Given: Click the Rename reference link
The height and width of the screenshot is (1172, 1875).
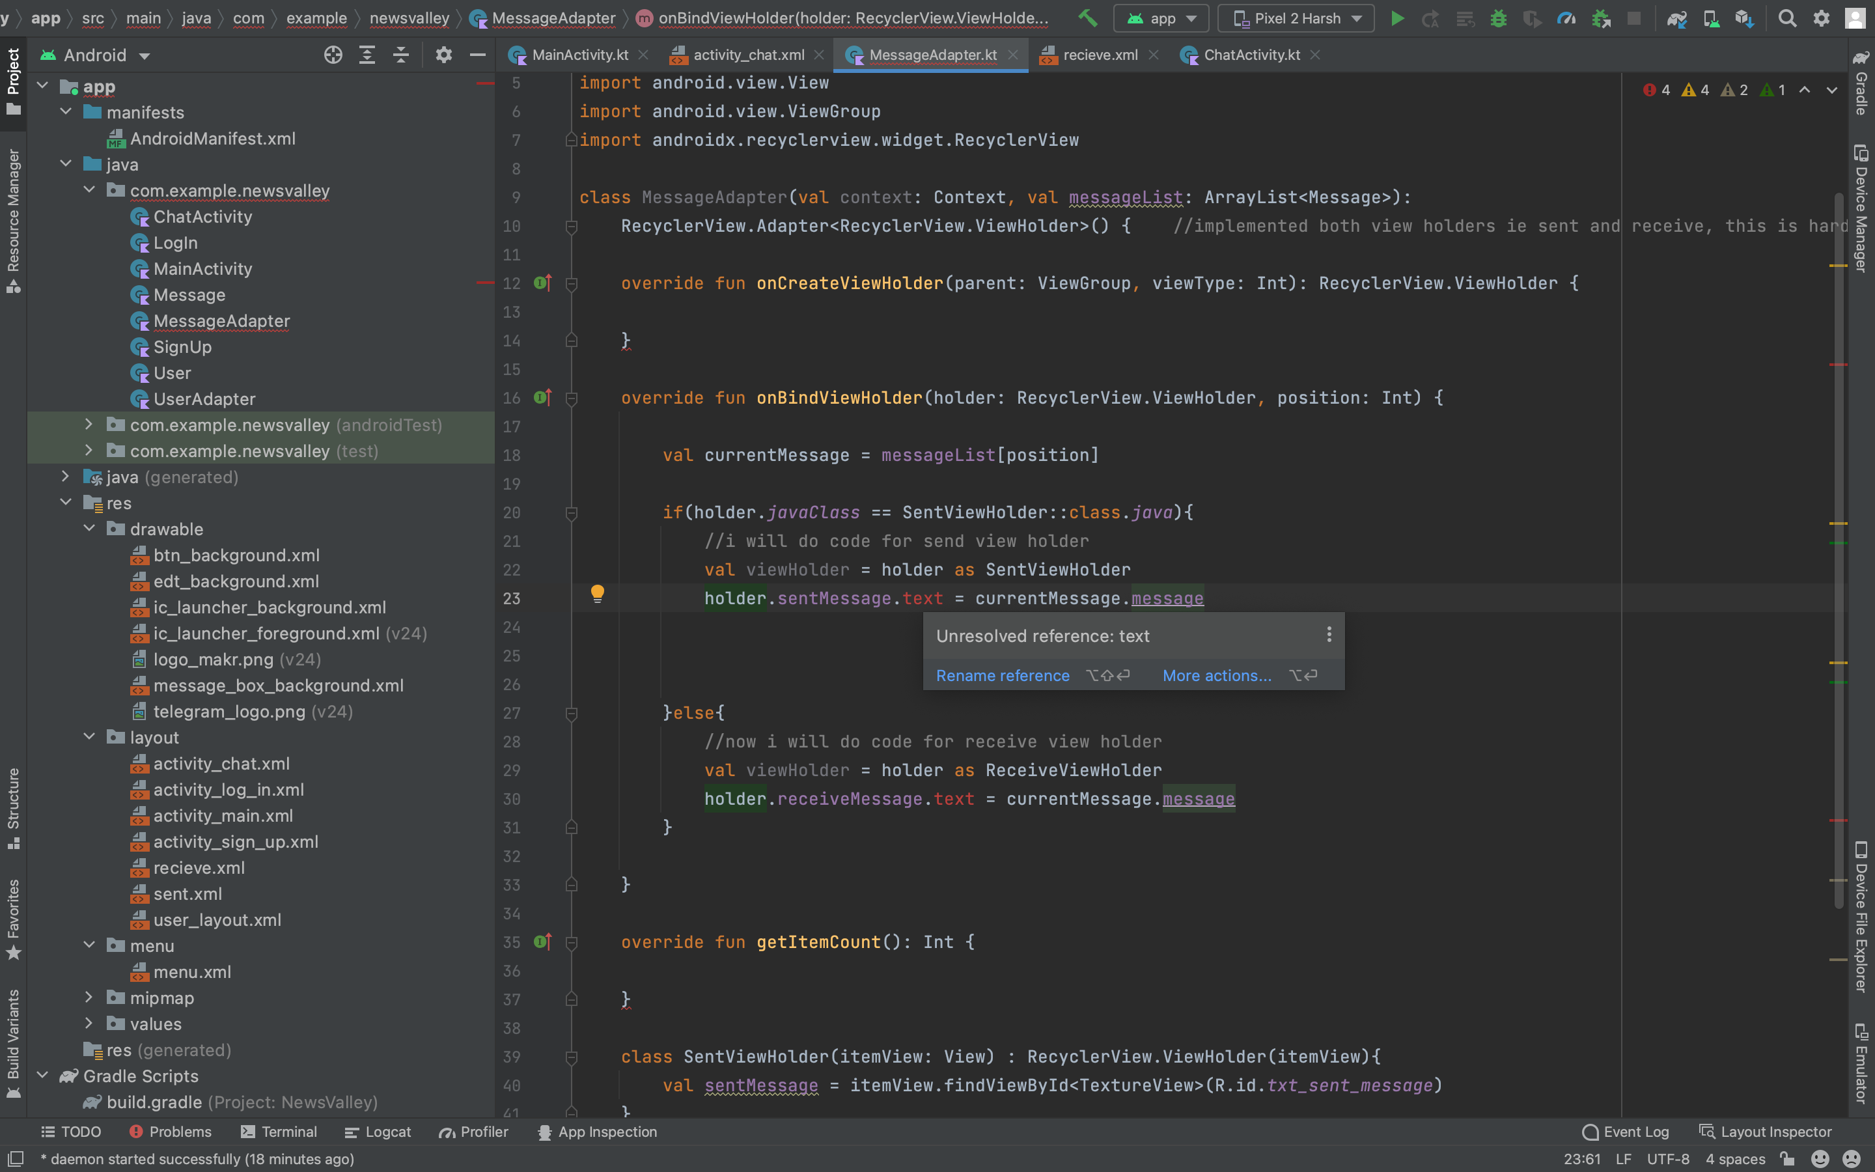Looking at the screenshot, I should (1002, 675).
